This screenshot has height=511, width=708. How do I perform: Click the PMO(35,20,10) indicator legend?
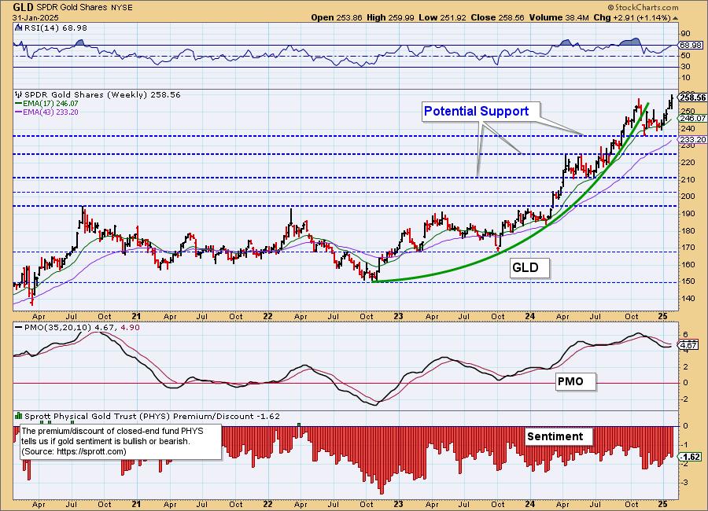click(77, 327)
